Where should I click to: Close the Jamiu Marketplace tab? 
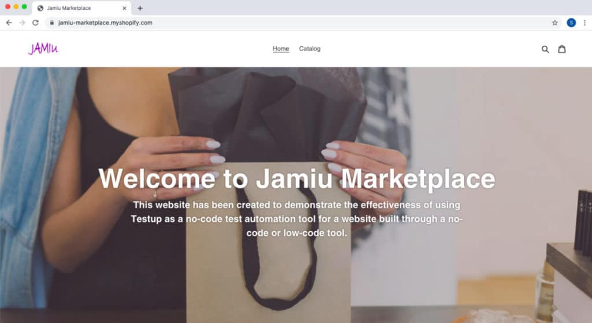point(124,8)
